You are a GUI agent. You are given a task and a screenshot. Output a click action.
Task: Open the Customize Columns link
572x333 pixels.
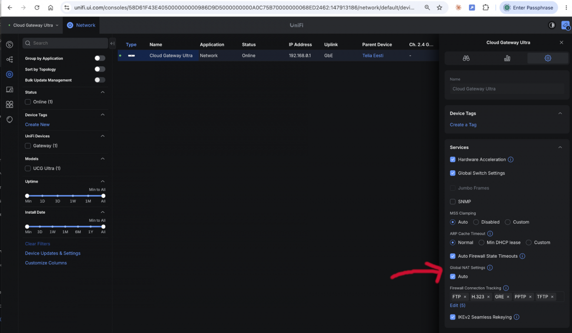coord(46,263)
